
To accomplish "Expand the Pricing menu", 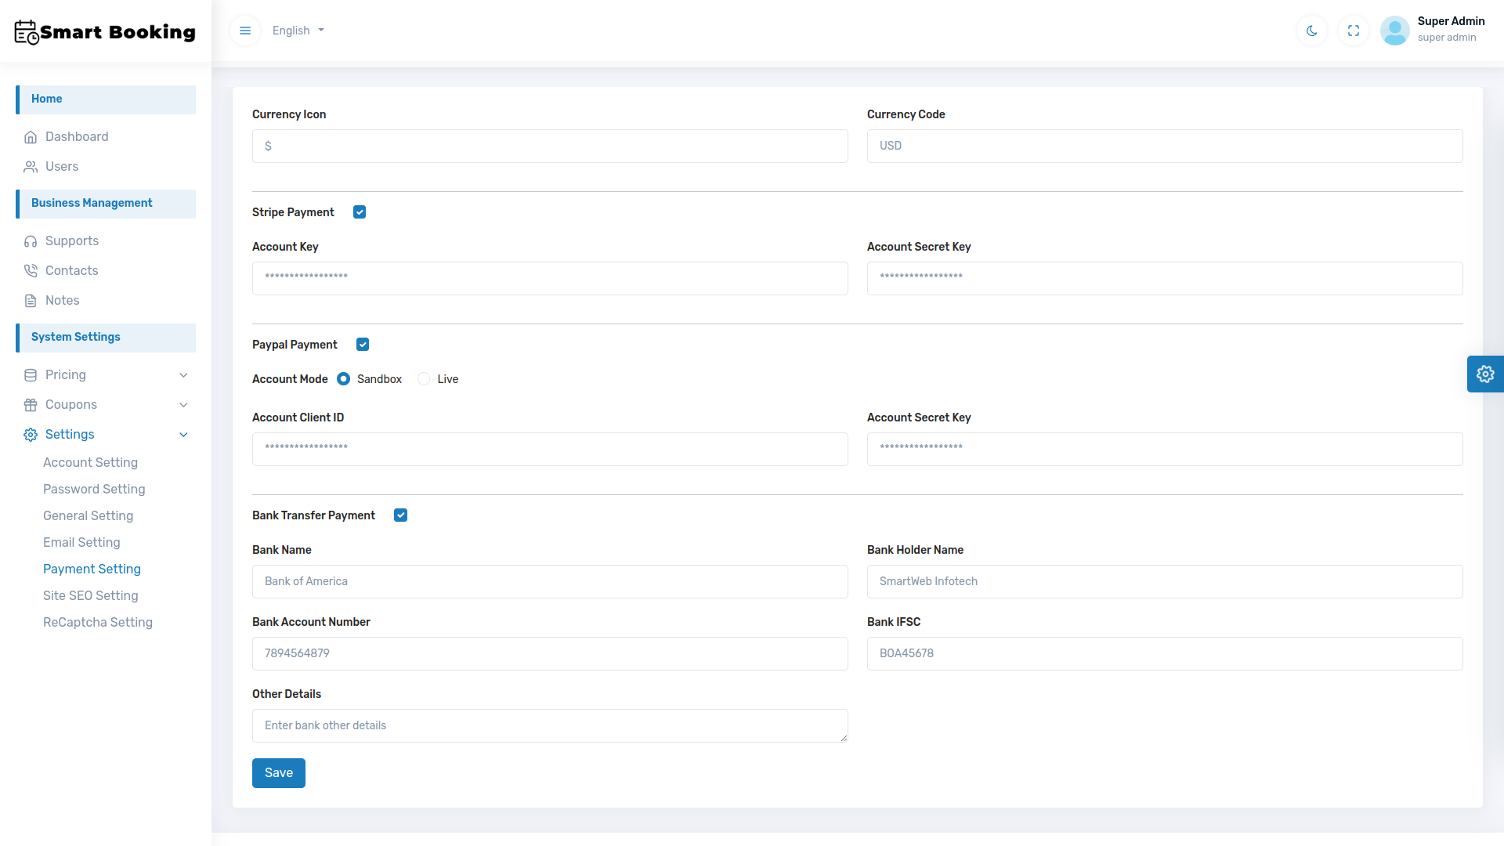I will [67, 374].
